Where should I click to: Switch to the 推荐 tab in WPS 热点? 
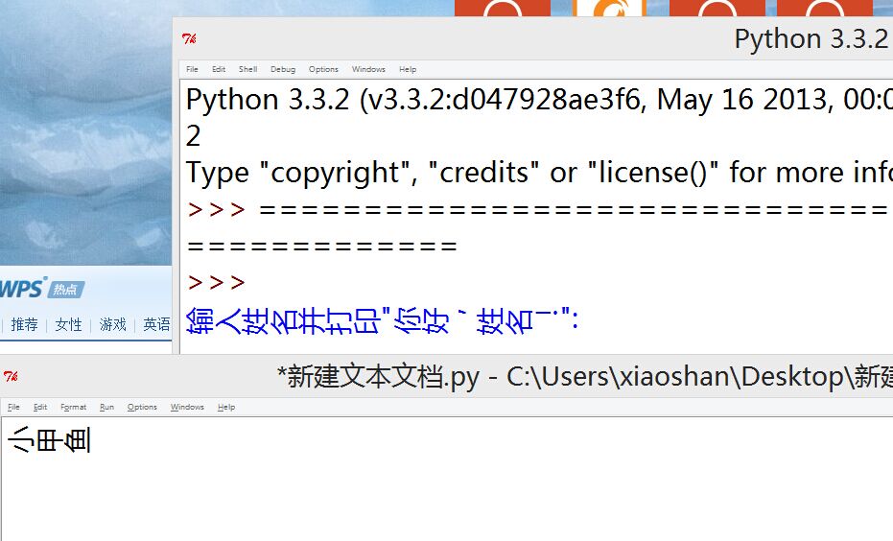[25, 325]
